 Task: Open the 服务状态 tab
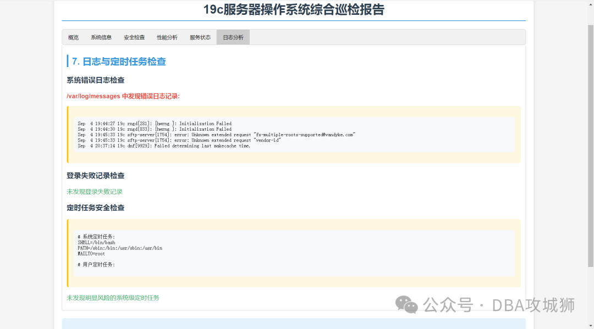[200, 37]
